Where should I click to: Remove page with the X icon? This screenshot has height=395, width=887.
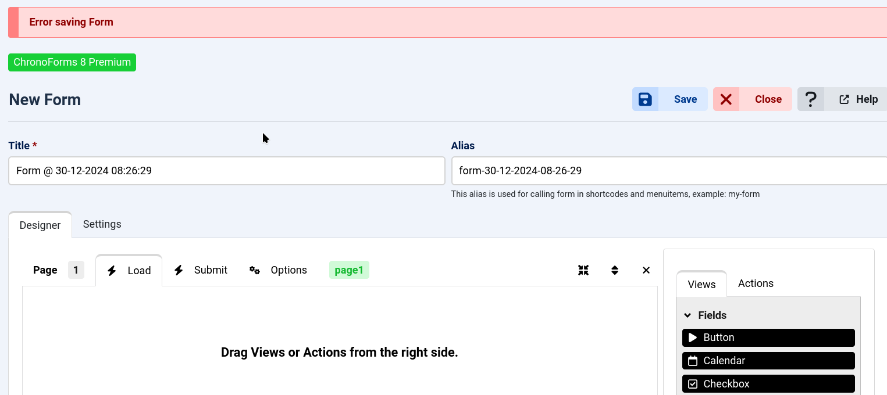point(646,270)
